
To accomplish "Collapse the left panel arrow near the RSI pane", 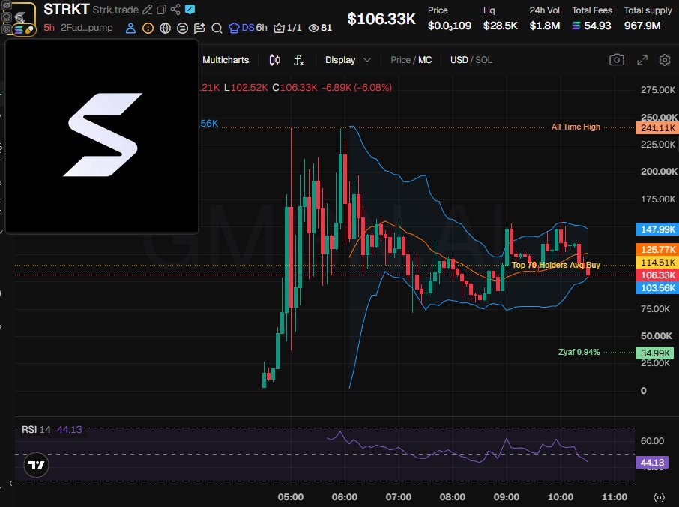I will [10, 483].
